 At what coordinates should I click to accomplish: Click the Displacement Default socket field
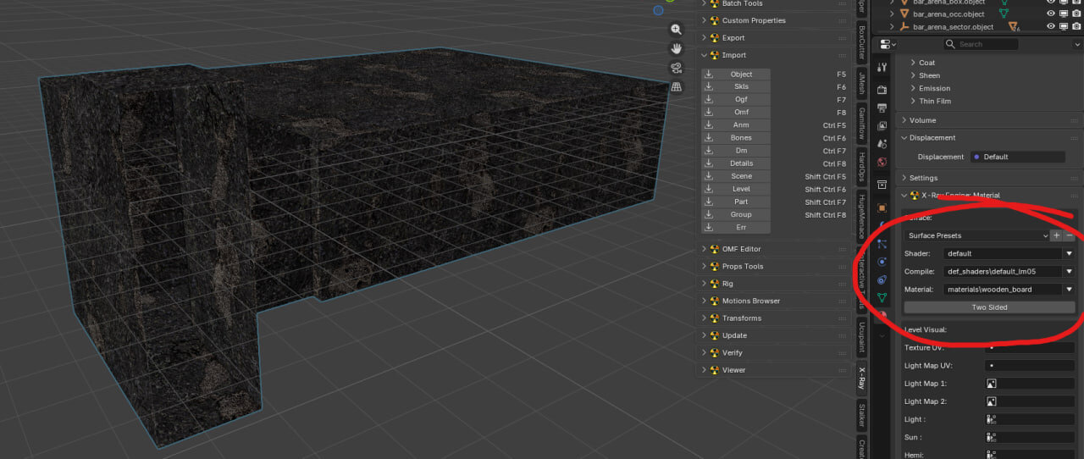tap(1017, 157)
